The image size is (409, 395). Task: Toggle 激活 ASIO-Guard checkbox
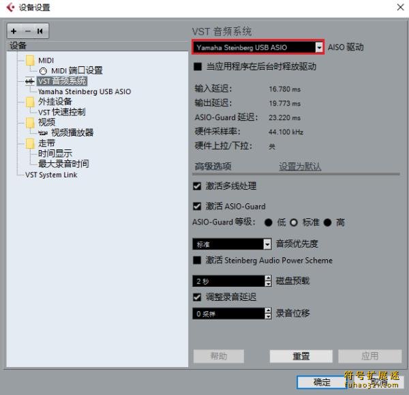point(197,207)
